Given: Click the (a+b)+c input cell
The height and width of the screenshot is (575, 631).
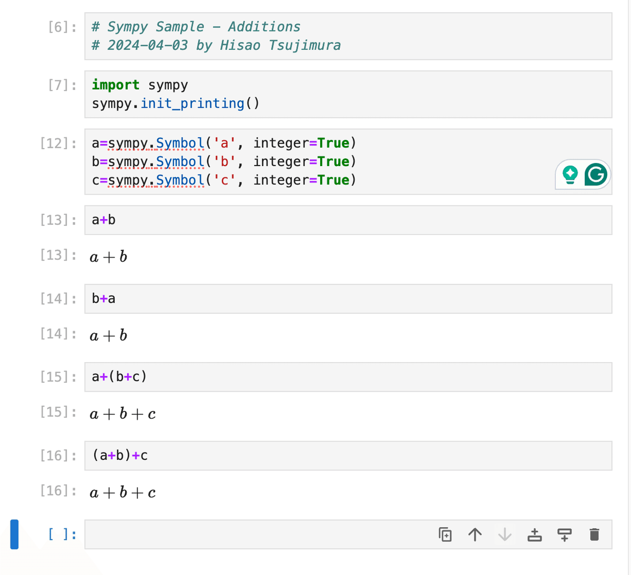Looking at the screenshot, I should [x=347, y=455].
